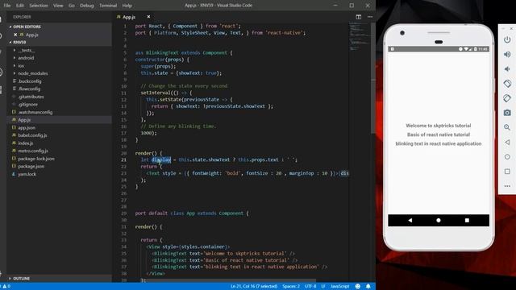Tap the Android recents button on phone
The height and width of the screenshot is (290, 516).
coord(467,220)
